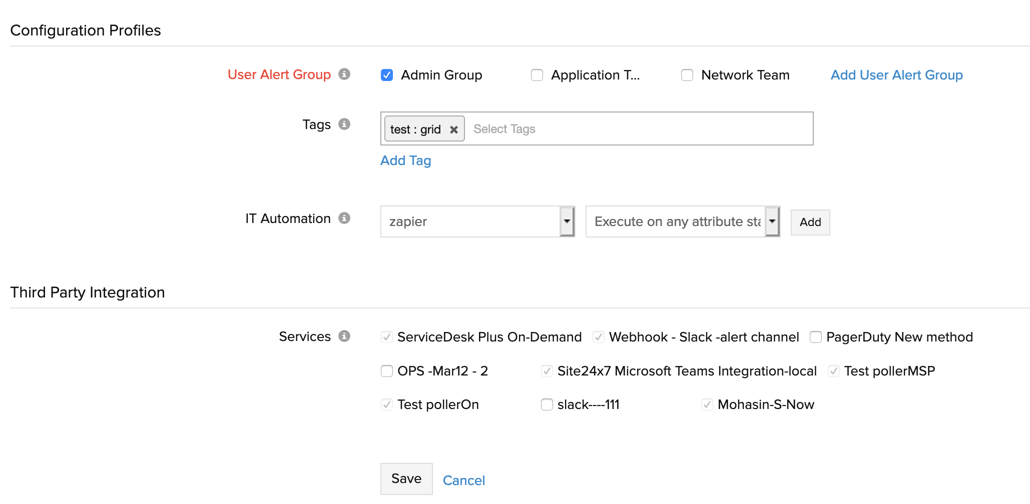Open the Add User Alert Group link
This screenshot has width=1030, height=504.
point(896,75)
